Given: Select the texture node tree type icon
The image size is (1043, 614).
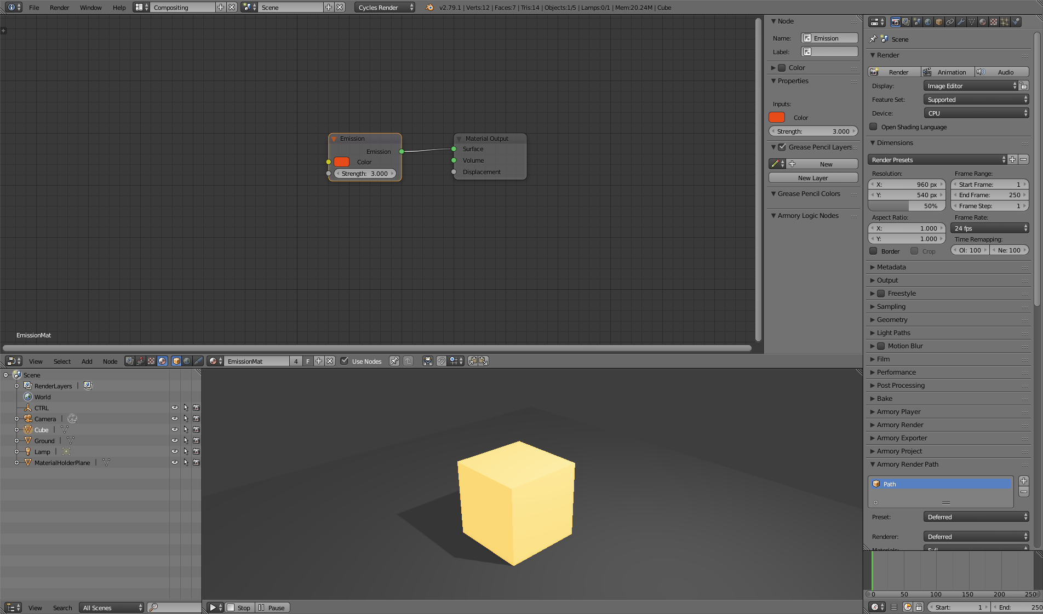Looking at the screenshot, I should click(151, 361).
